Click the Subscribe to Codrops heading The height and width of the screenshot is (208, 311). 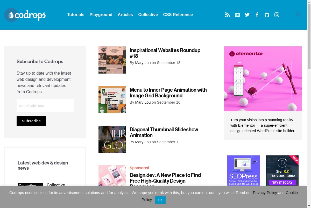40,61
